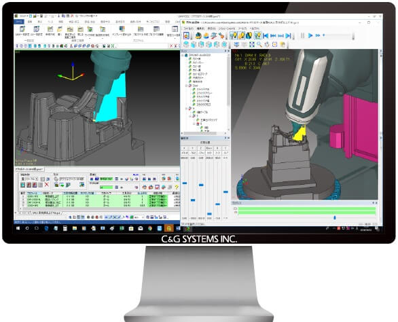Toggle the first lightbulb display icon in simulator toolbar
This screenshot has width=398, height=322.
(x=233, y=35)
